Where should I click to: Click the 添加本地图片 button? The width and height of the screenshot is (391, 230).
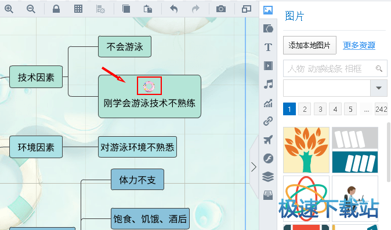pyautogui.click(x=309, y=45)
